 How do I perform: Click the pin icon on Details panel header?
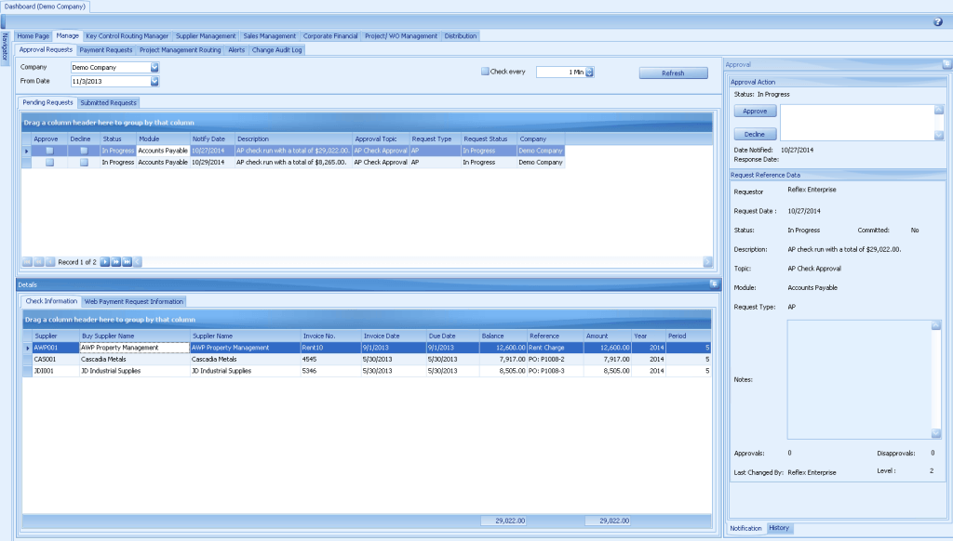[714, 284]
